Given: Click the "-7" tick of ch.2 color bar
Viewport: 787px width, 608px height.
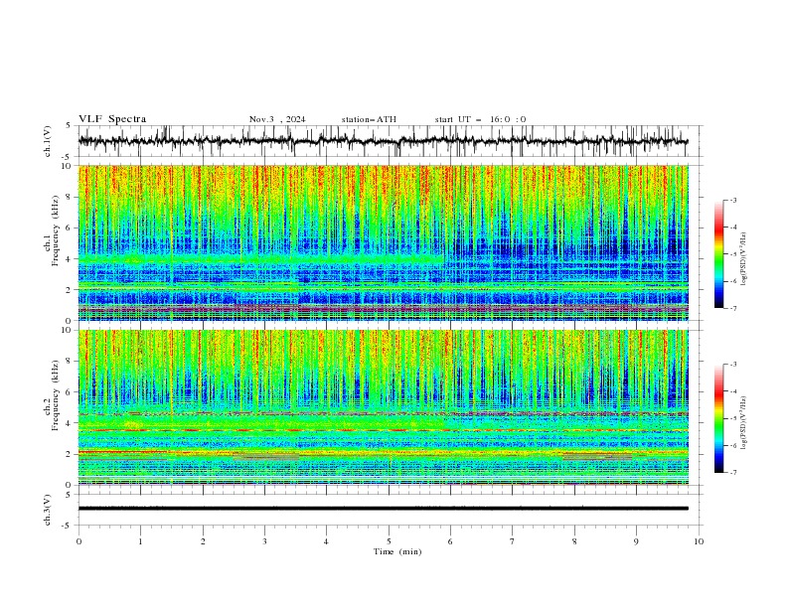Looking at the screenshot, I should tap(733, 472).
